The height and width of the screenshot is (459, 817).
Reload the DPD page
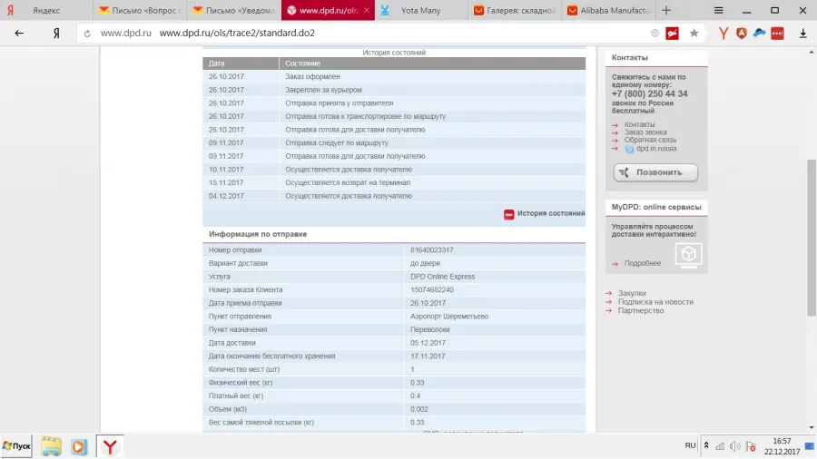pyautogui.click(x=87, y=34)
